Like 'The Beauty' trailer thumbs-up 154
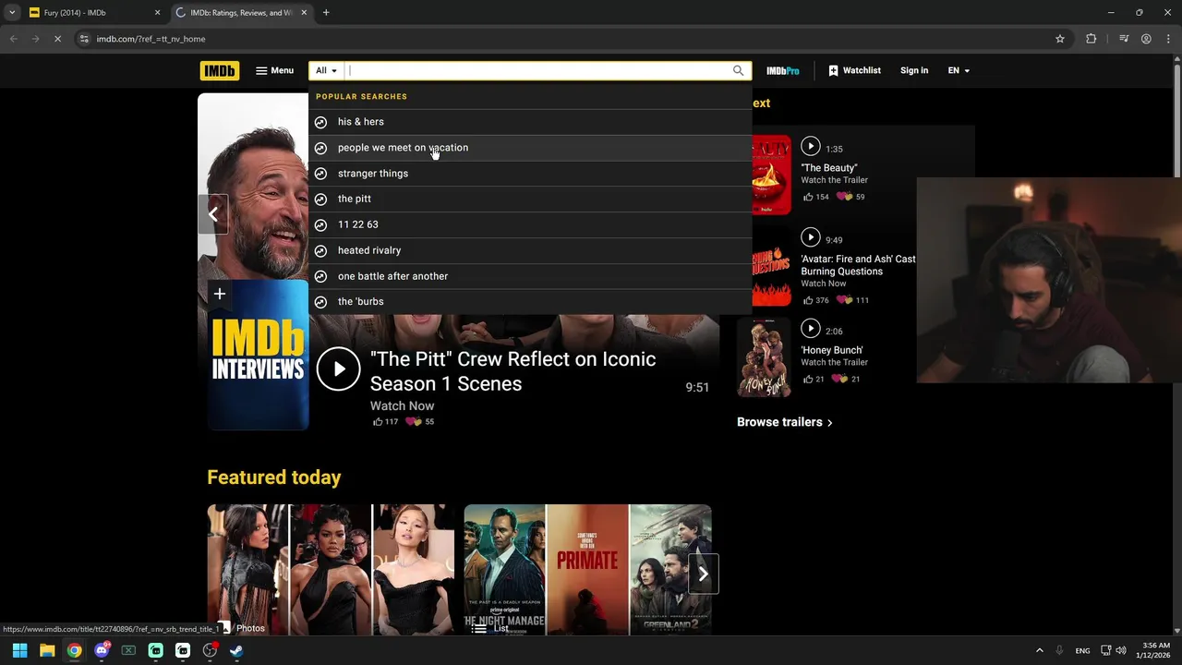 [x=816, y=197]
